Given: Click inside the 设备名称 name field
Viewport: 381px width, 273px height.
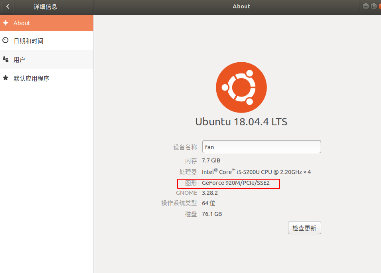Looking at the screenshot, I should [x=261, y=146].
